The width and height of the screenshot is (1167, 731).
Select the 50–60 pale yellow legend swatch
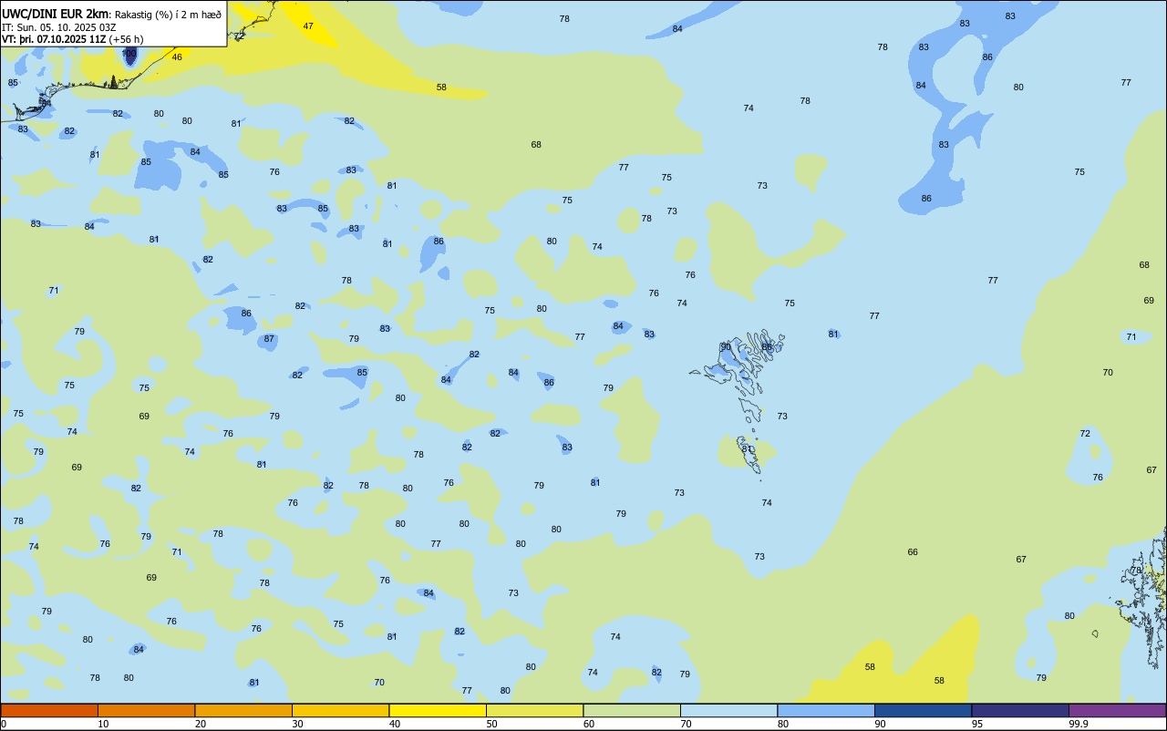click(534, 710)
